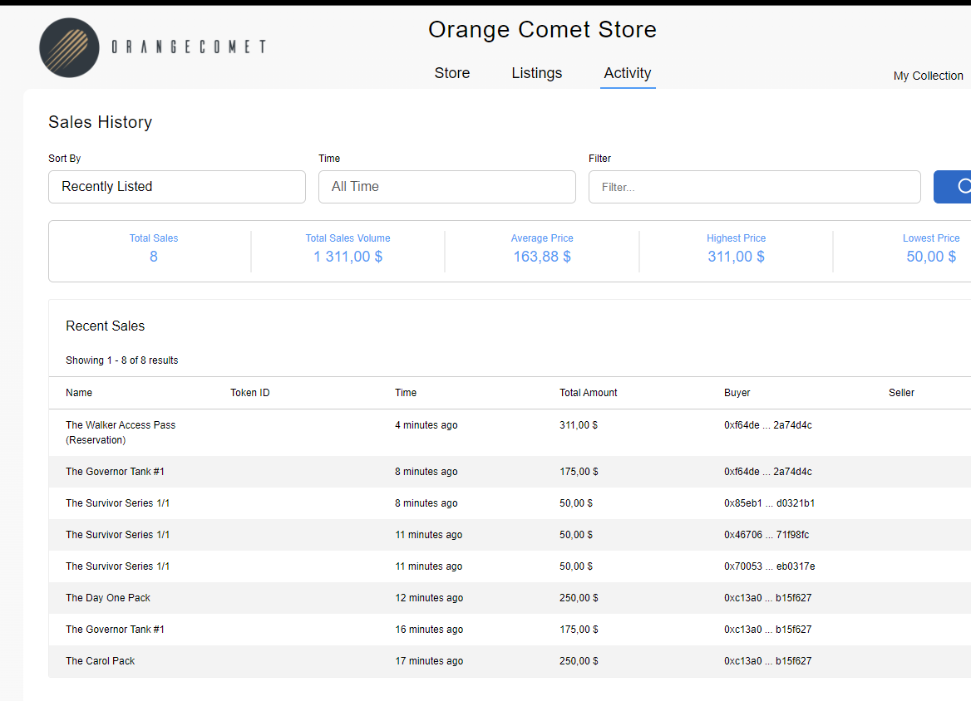Click the Orange Comet Store title
The image size is (971, 701).
tap(543, 30)
